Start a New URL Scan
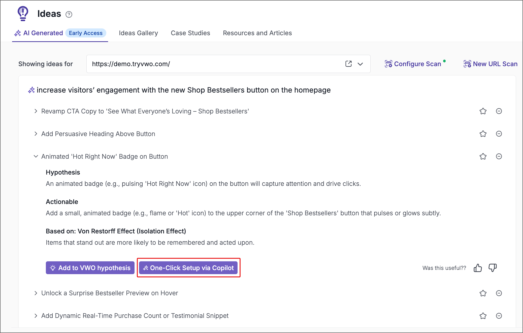This screenshot has height=333, width=523. (490, 64)
